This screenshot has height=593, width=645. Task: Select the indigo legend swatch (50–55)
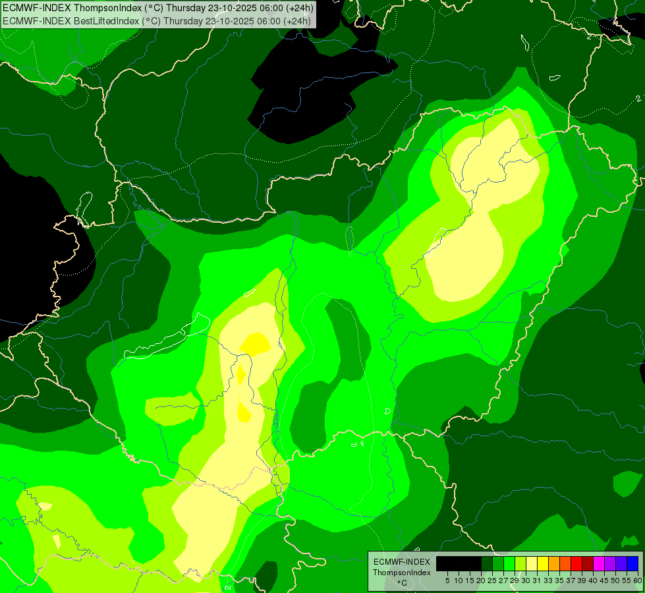(621, 563)
